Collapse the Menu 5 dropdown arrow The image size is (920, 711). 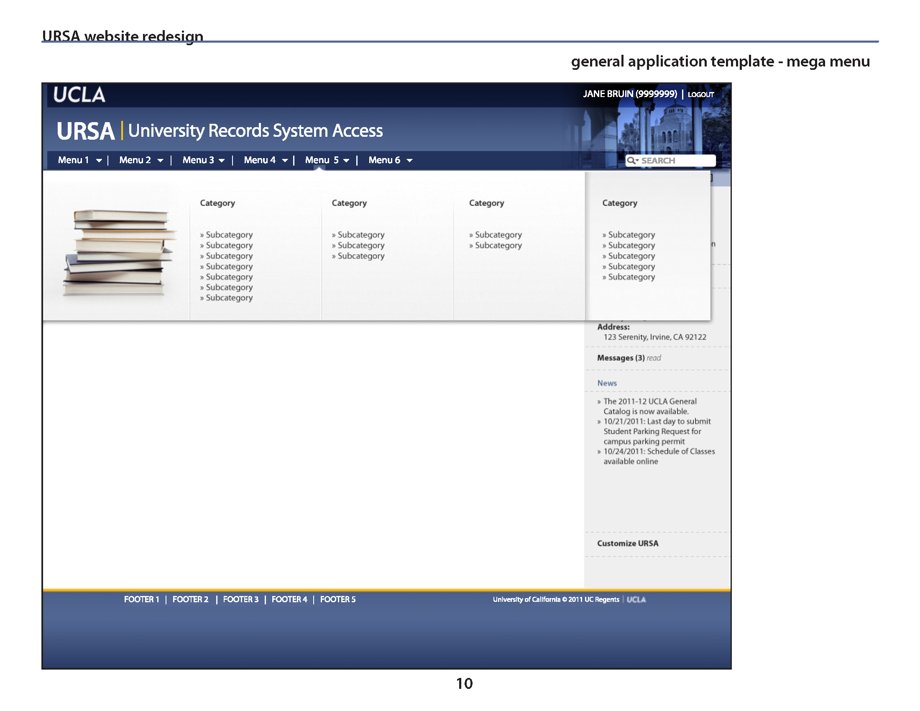[346, 161]
